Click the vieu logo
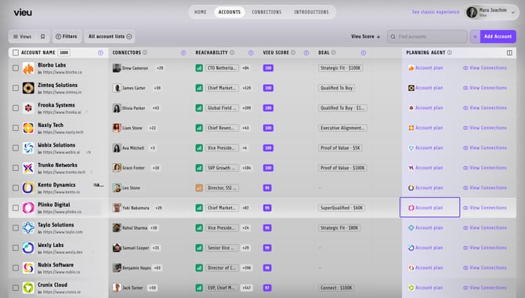 pos(23,13)
